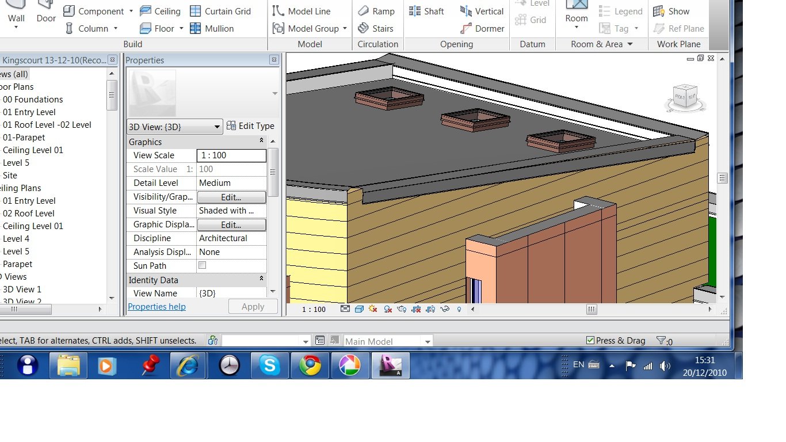This screenshot has height=442, width=786.
Task: Activate the Ramp tool
Action: [x=376, y=11]
